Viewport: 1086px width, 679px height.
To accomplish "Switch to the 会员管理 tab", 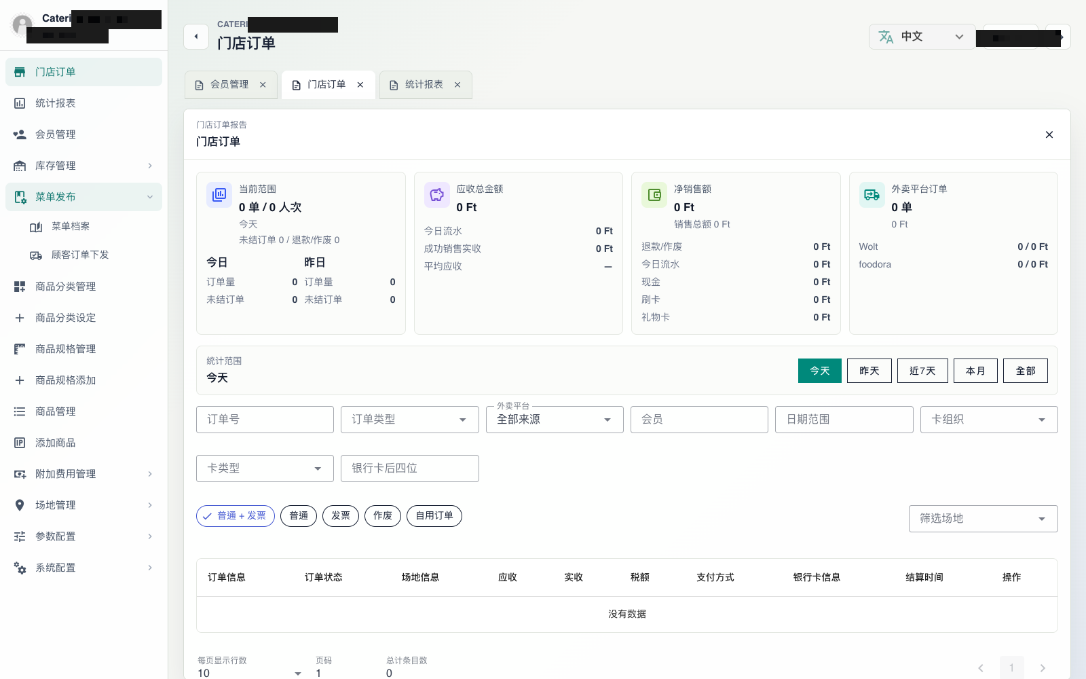I will [229, 85].
